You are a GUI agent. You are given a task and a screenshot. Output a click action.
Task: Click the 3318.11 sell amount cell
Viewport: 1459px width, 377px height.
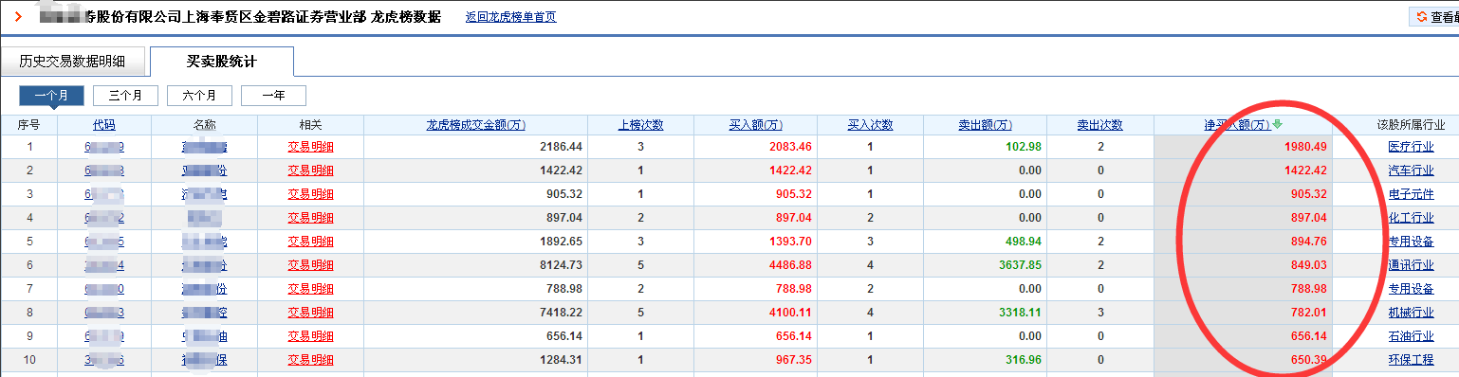pyautogui.click(x=1020, y=313)
